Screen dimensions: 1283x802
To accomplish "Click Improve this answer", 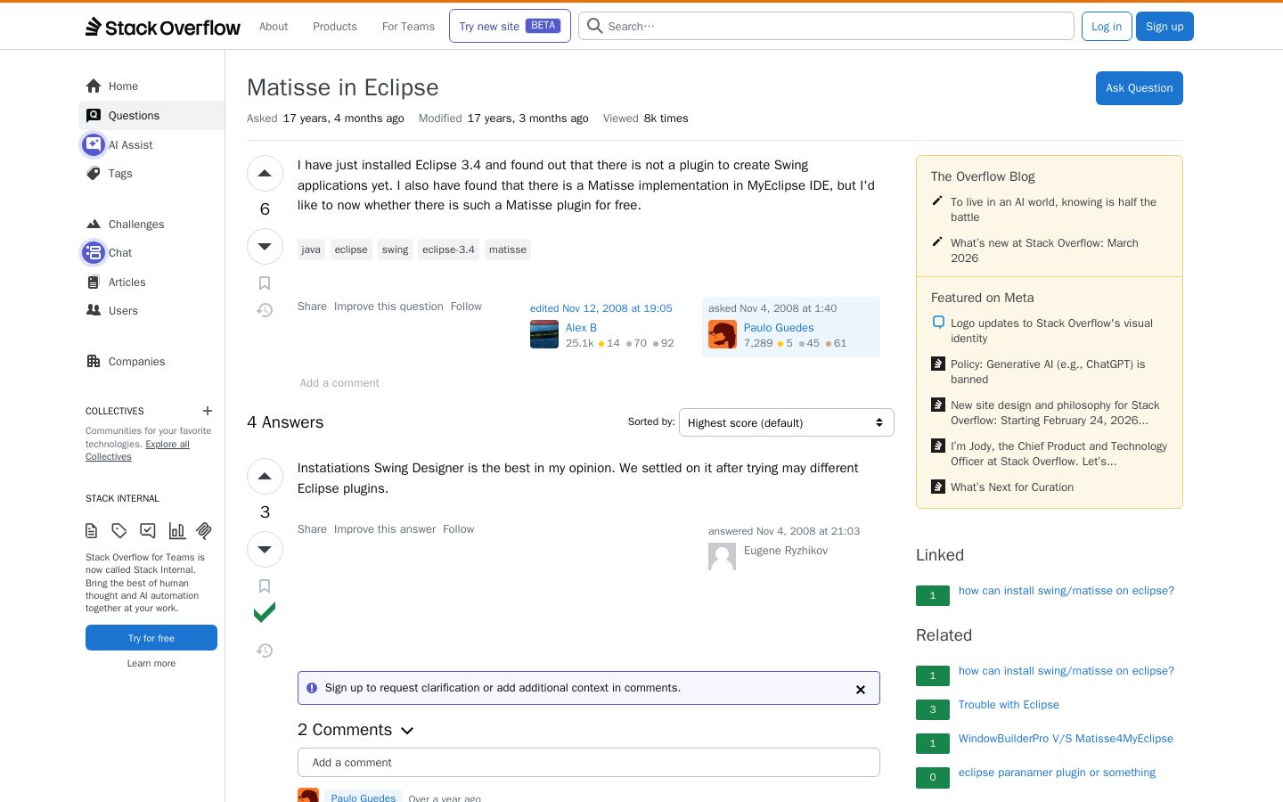I will click(x=385, y=529).
